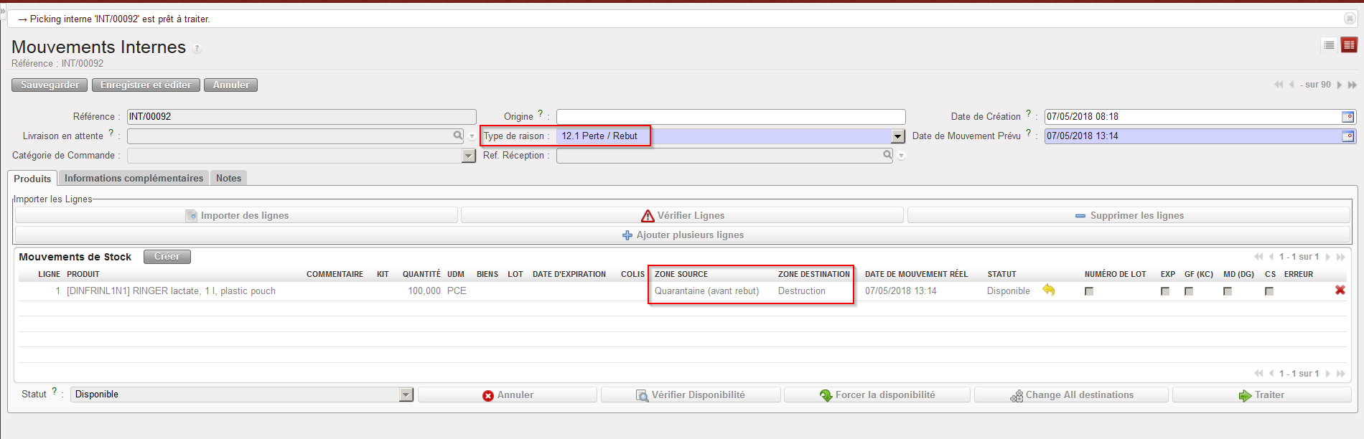Click search icon in Ref. Réception field

(x=887, y=155)
